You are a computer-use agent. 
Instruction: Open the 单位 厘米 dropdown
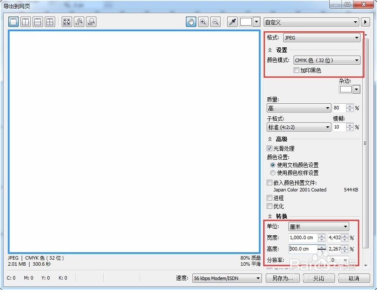point(318,227)
